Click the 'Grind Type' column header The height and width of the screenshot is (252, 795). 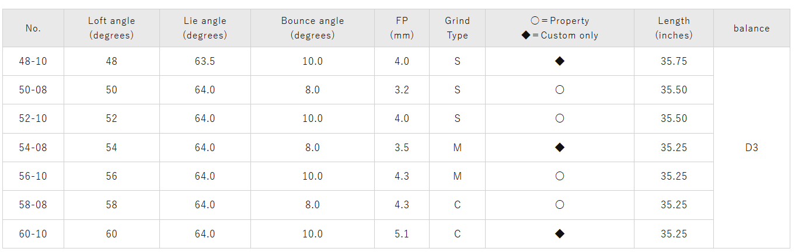pyautogui.click(x=457, y=28)
